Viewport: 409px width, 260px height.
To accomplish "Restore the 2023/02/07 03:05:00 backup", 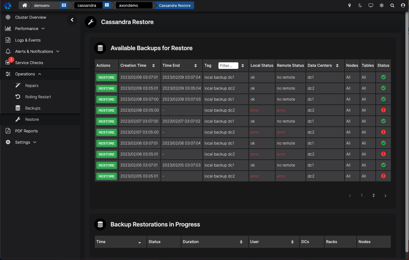I will 106,132.
